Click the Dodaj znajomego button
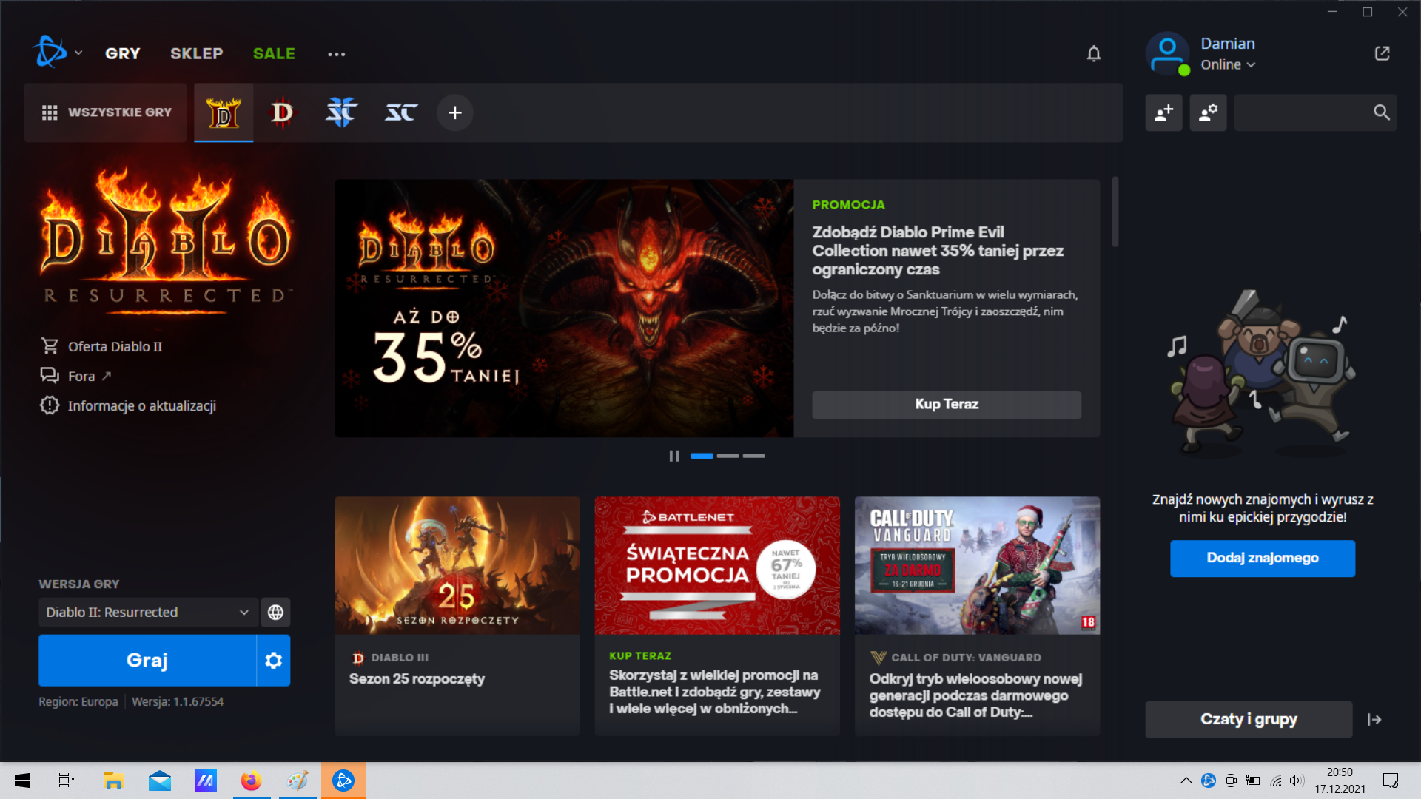This screenshot has height=799, width=1421. (x=1263, y=558)
